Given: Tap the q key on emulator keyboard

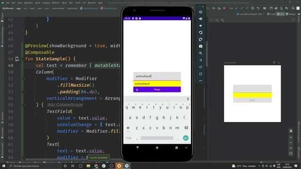Looking at the screenshot, I should (x=127, y=108).
